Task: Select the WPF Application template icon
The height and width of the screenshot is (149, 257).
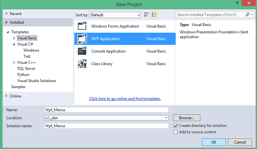Action: (82, 39)
